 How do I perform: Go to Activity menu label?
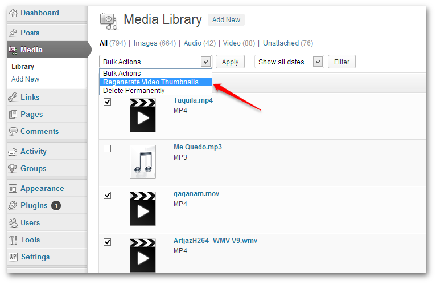(x=34, y=151)
